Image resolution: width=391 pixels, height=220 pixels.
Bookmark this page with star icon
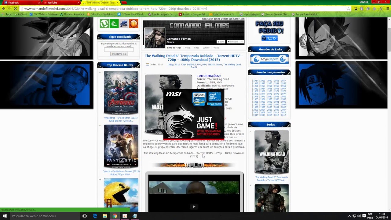[349, 9]
